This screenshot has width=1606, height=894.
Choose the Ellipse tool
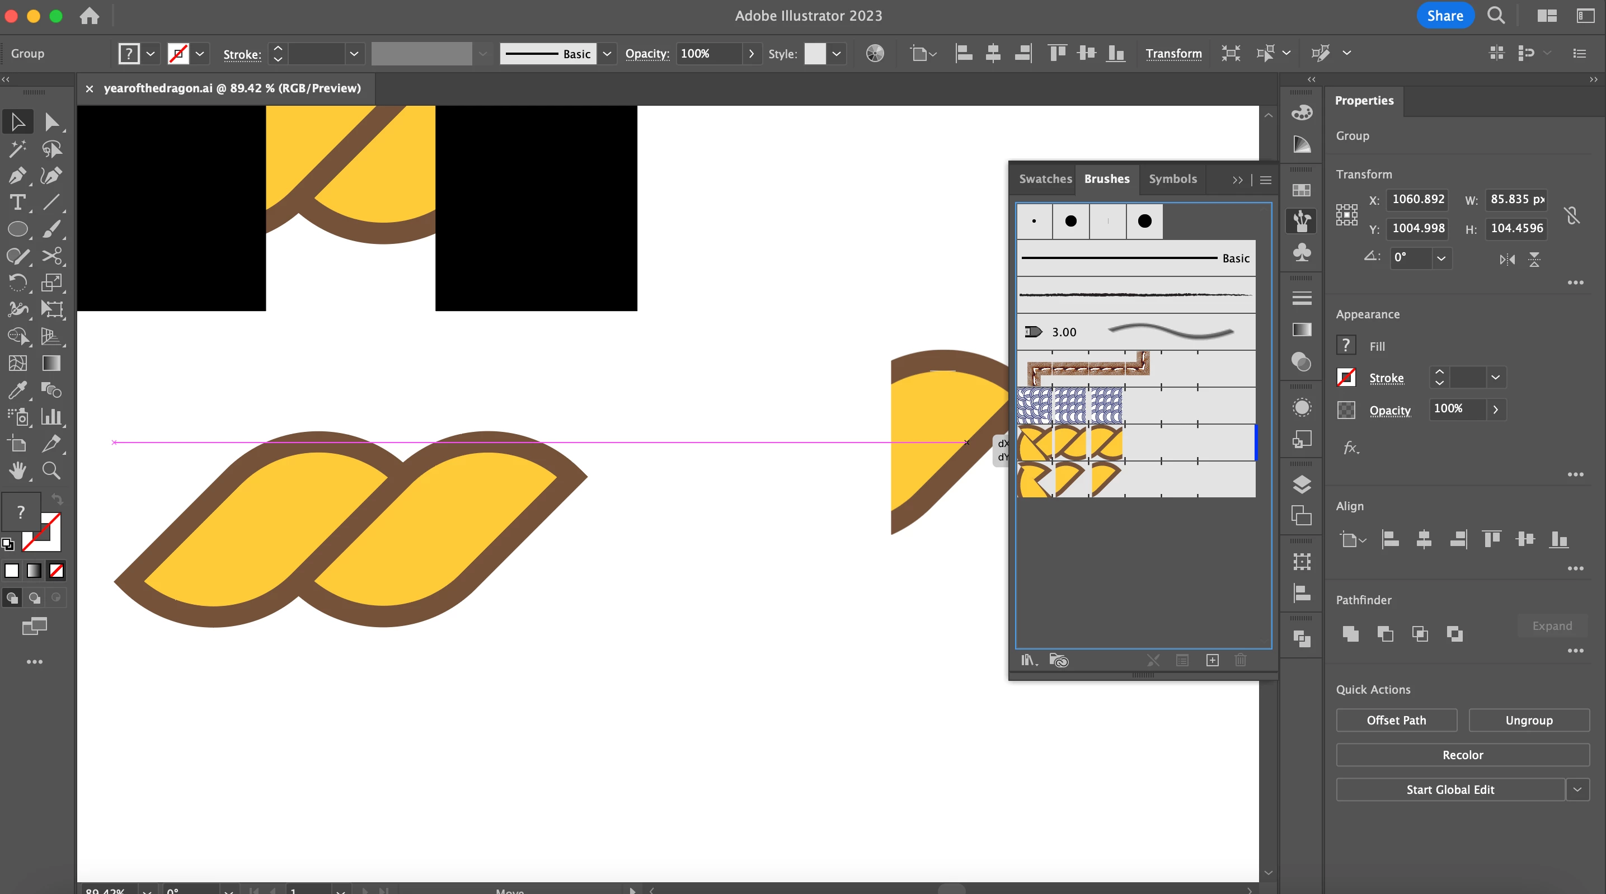17,229
